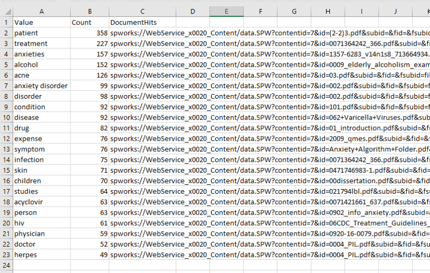Select the 'disorder' cell in row 8
430x273 pixels.
(41, 96)
